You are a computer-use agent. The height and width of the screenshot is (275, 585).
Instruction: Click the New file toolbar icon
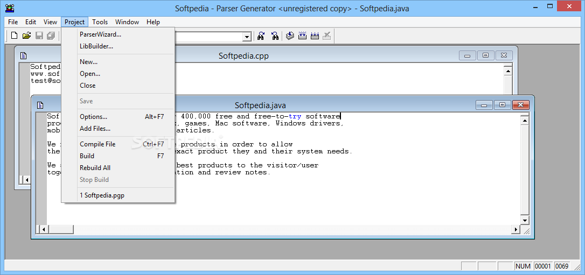click(x=14, y=36)
